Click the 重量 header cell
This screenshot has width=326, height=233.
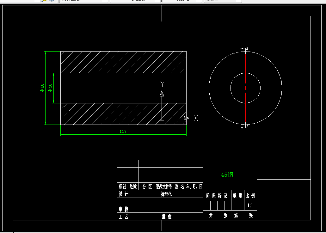[238, 196]
